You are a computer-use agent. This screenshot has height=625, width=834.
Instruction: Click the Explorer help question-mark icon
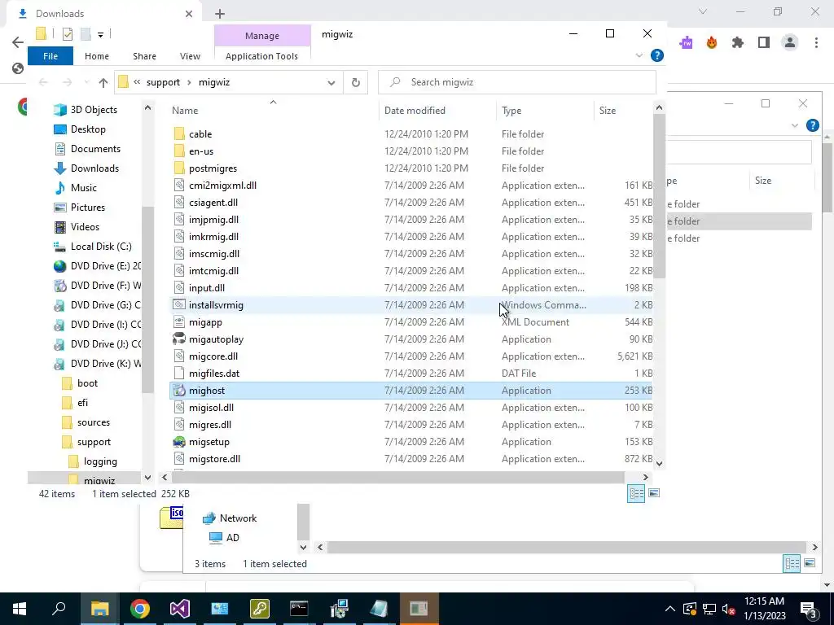click(x=657, y=55)
